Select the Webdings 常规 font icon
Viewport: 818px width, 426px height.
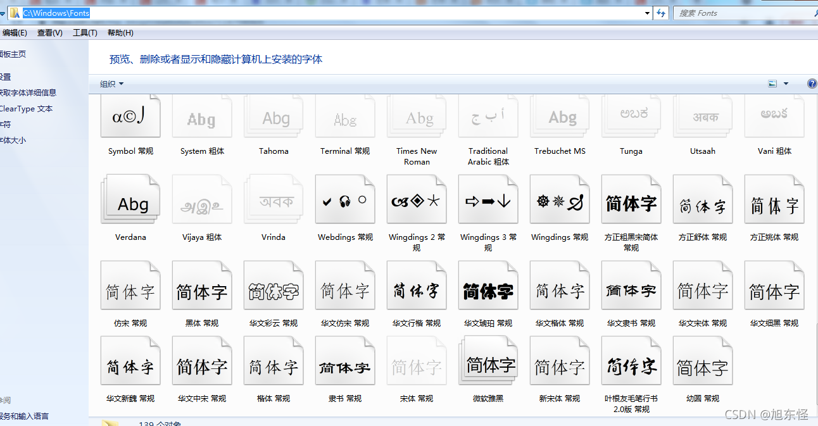pyautogui.click(x=345, y=199)
